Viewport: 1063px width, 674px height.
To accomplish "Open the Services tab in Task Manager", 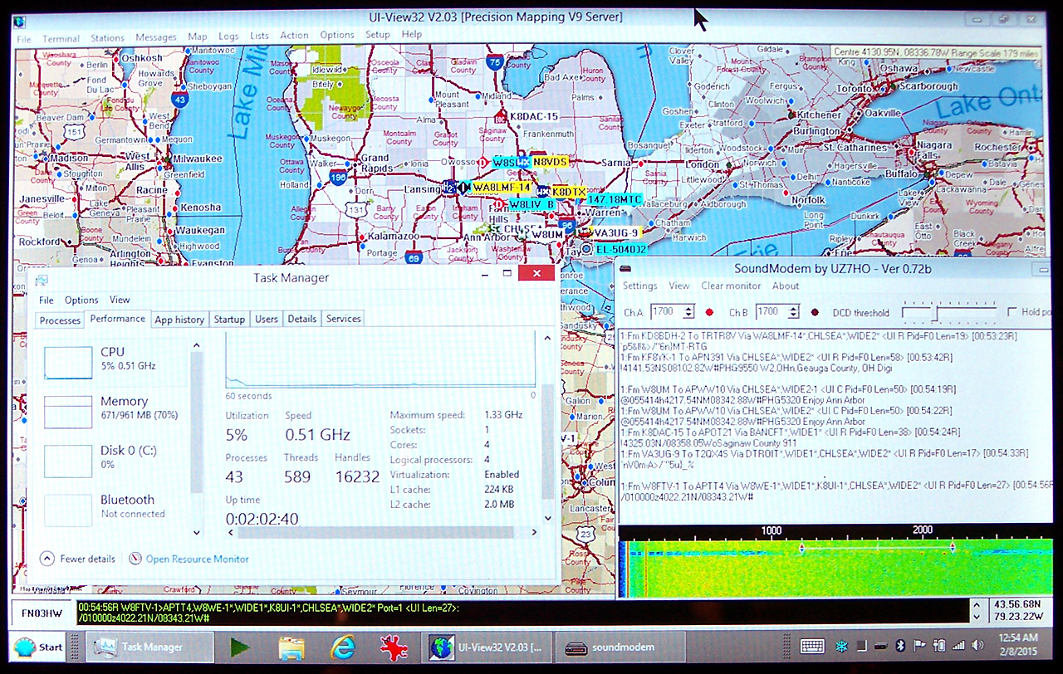I will coord(343,319).
